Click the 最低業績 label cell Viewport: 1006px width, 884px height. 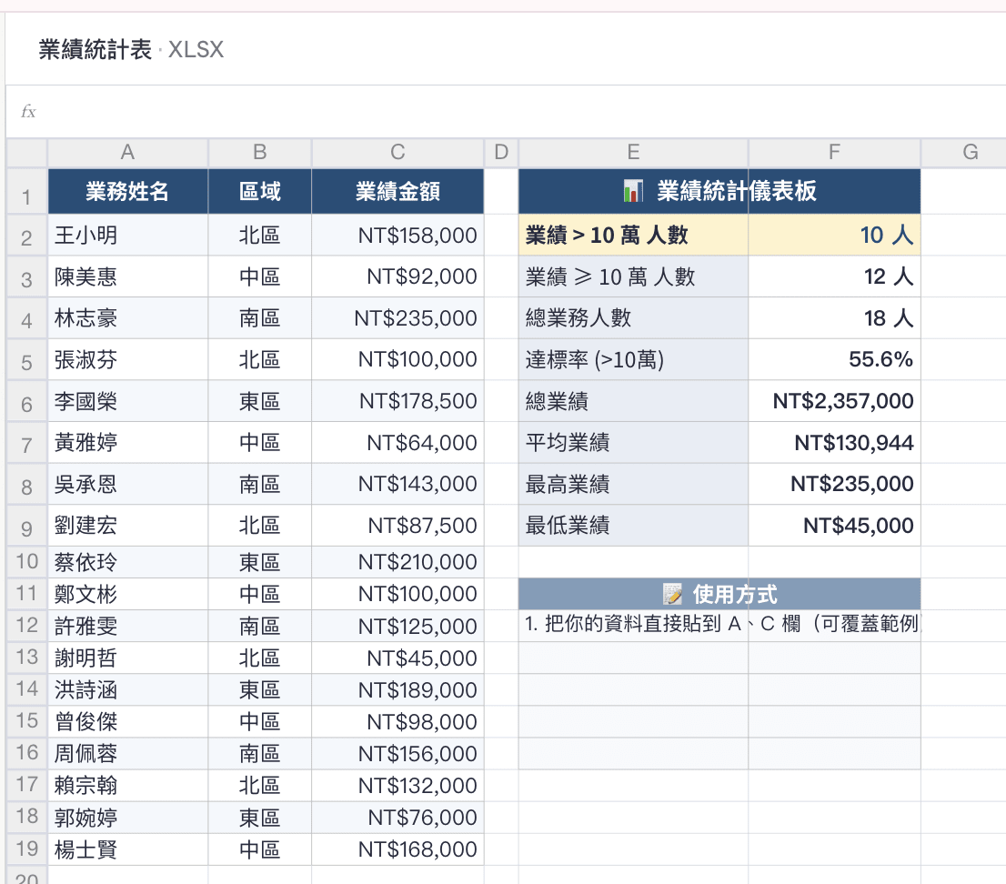click(633, 526)
